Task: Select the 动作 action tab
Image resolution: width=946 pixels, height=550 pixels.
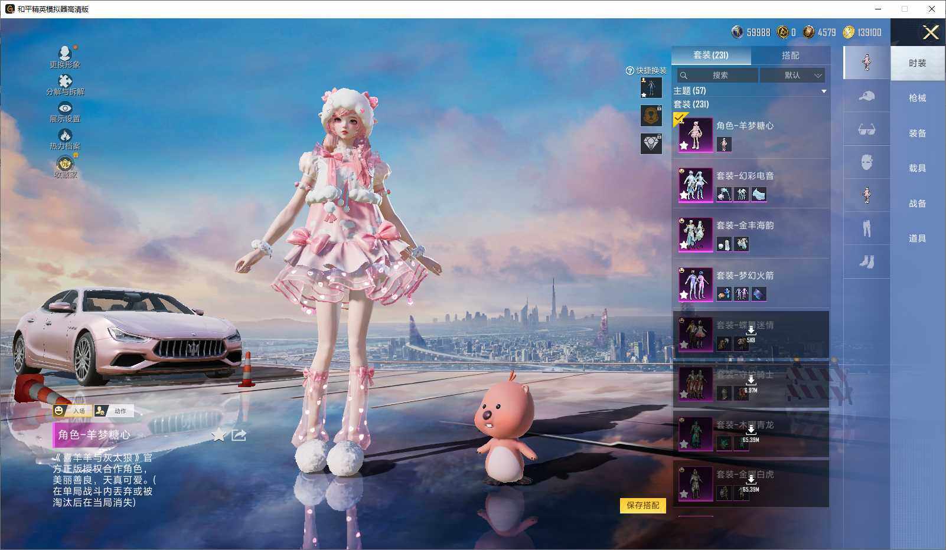Action: pos(113,411)
